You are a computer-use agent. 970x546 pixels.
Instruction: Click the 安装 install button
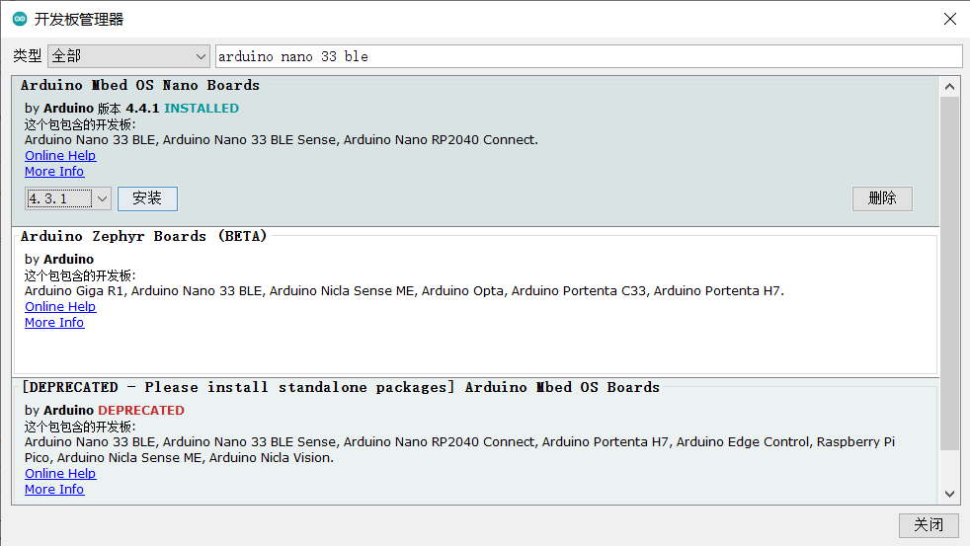click(147, 198)
